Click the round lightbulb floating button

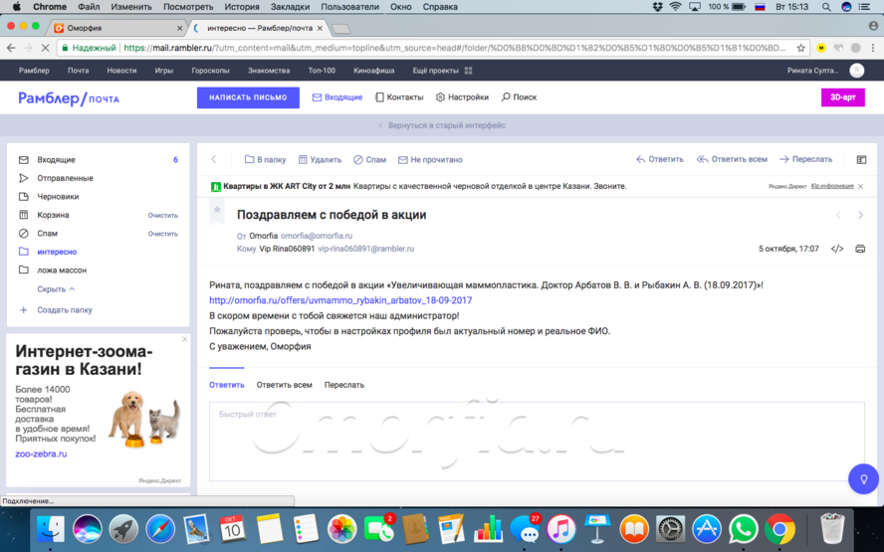pos(863,478)
